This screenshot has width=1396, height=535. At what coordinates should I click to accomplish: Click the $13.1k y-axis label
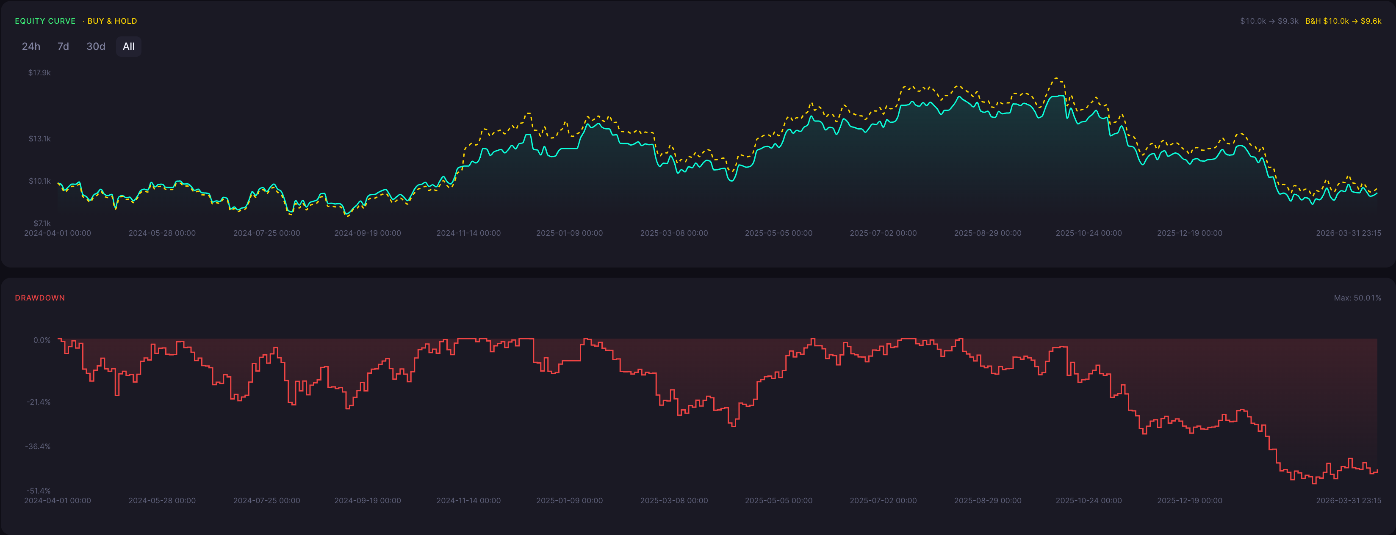(39, 139)
